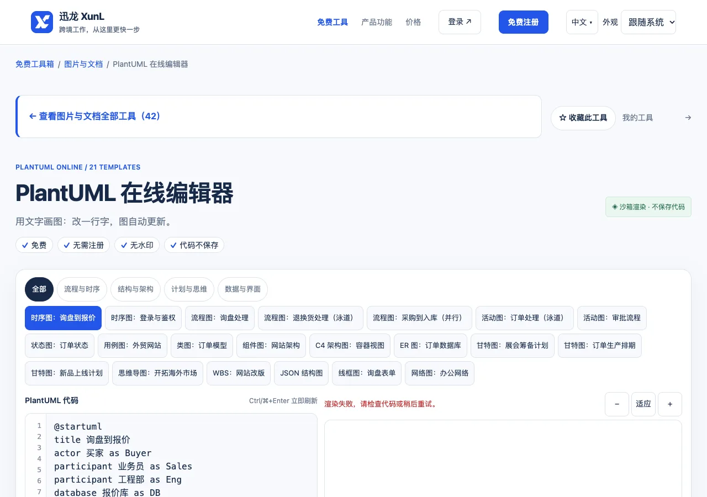707x497 pixels.
Task: Choose template 活动图：审批流程
Action: (x=612, y=318)
